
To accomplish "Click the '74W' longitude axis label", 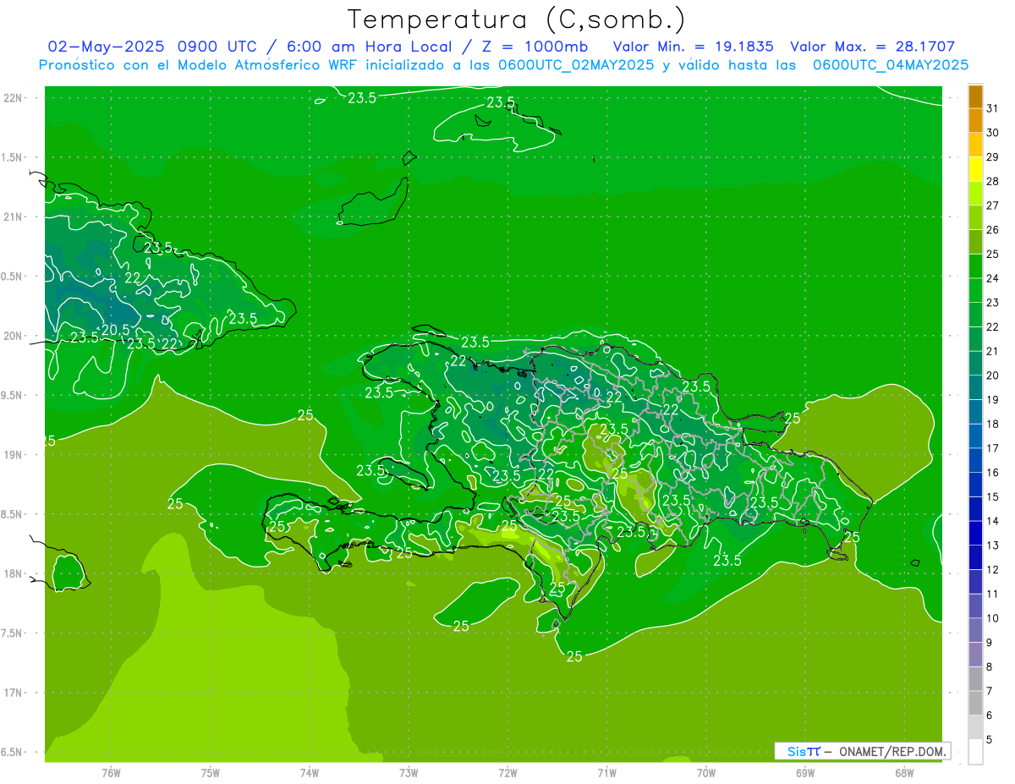I will coord(310,772).
